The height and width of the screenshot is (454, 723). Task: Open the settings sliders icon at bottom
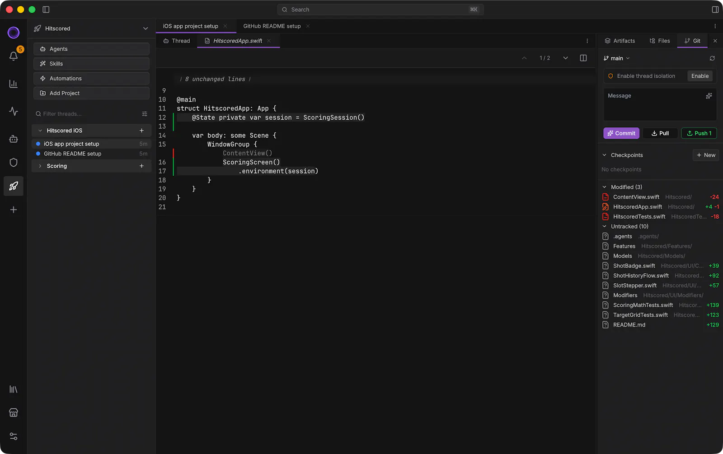tap(14, 436)
